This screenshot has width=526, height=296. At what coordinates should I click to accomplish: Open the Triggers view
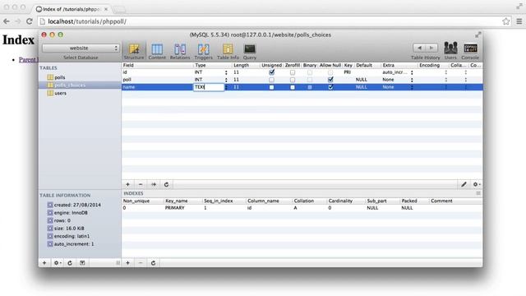coord(203,52)
